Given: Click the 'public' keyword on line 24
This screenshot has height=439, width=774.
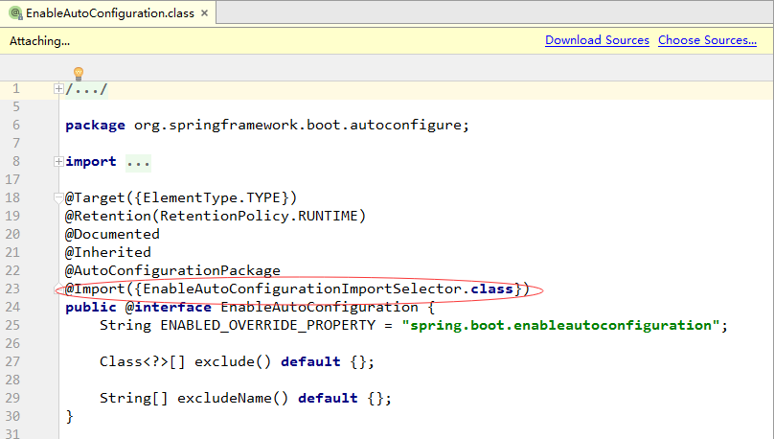Looking at the screenshot, I should tap(90, 307).
